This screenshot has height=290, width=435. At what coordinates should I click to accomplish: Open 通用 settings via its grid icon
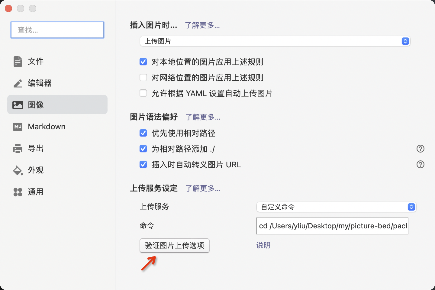pos(18,192)
